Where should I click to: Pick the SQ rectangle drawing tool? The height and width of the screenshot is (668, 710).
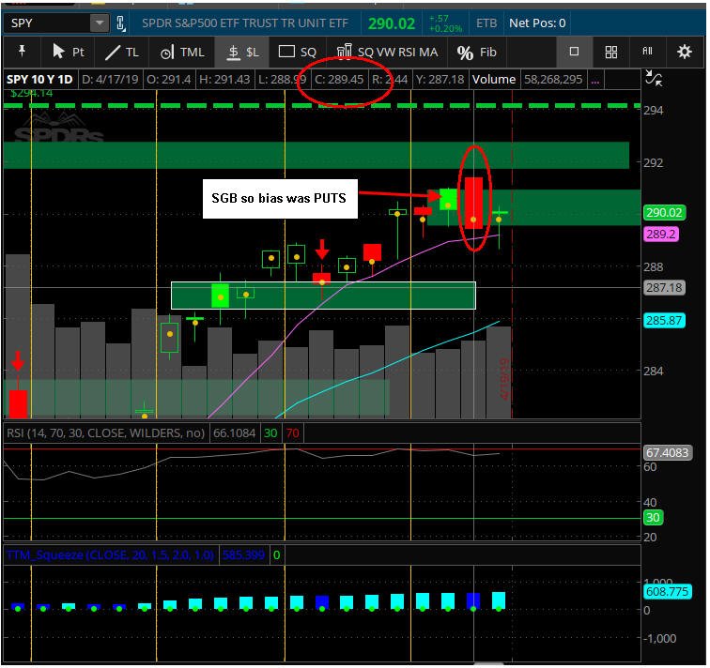[297, 52]
